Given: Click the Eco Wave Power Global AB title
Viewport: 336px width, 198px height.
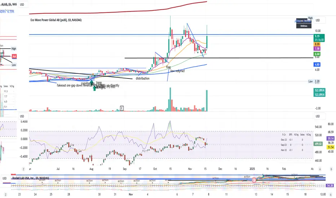Looking at the screenshot, I should tap(56, 20).
